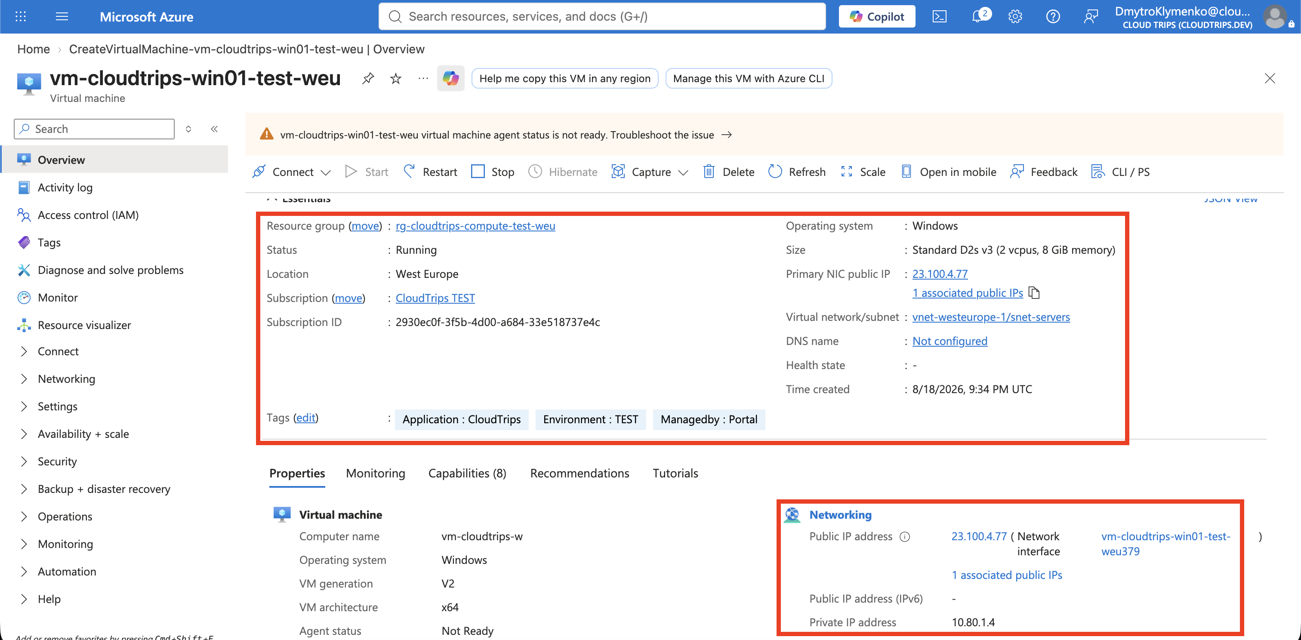This screenshot has width=1301, height=640.
Task: Open vnet-westeurope-1/snet-servers link
Action: pos(991,317)
